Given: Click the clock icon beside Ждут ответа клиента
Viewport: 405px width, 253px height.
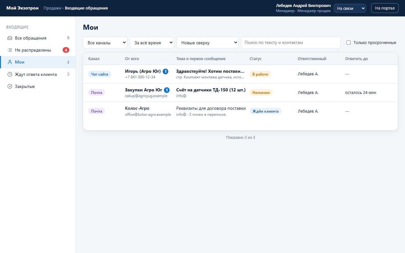Looking at the screenshot, I should (10, 74).
